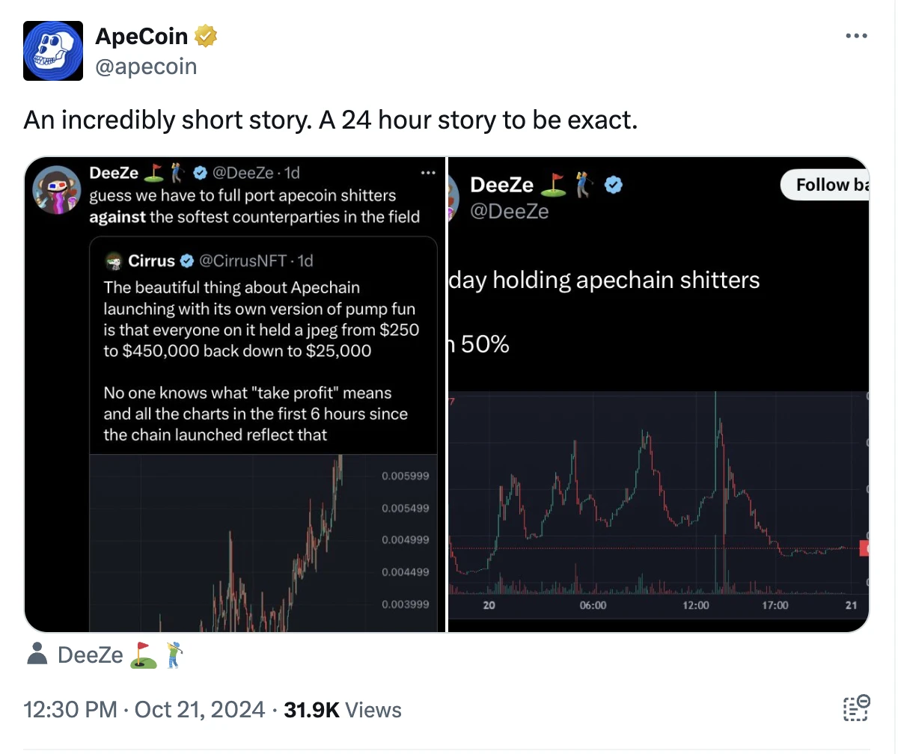Viewport: 898px width, 754px height.
Task: Open the 12:30 PM · Oct 21, 2024 timestamp
Action: tap(144, 709)
